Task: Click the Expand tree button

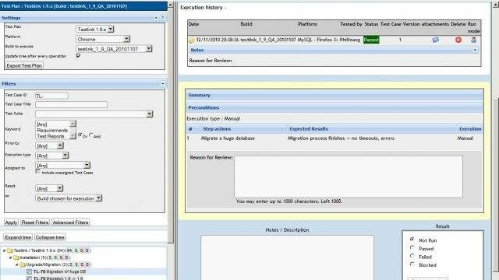Action: (x=18, y=237)
